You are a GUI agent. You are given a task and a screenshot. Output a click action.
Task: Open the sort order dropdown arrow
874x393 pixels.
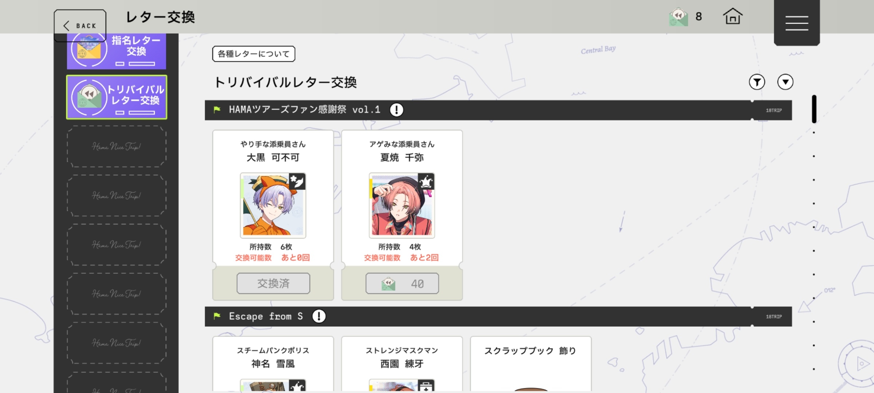click(x=785, y=82)
